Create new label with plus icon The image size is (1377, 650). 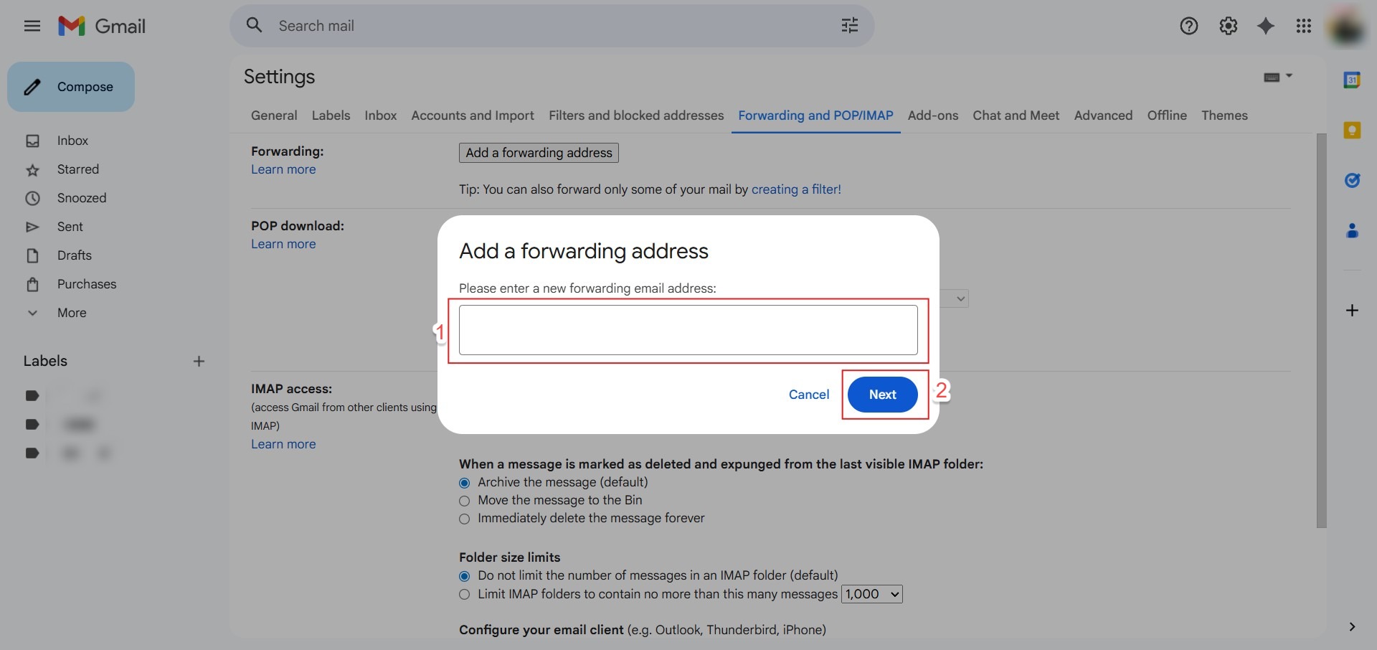tap(199, 362)
